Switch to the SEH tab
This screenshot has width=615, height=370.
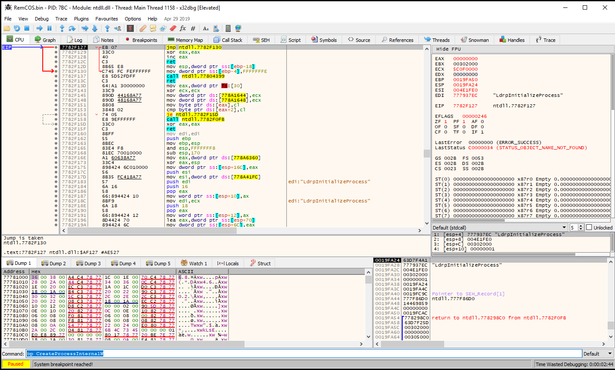tap(262, 40)
